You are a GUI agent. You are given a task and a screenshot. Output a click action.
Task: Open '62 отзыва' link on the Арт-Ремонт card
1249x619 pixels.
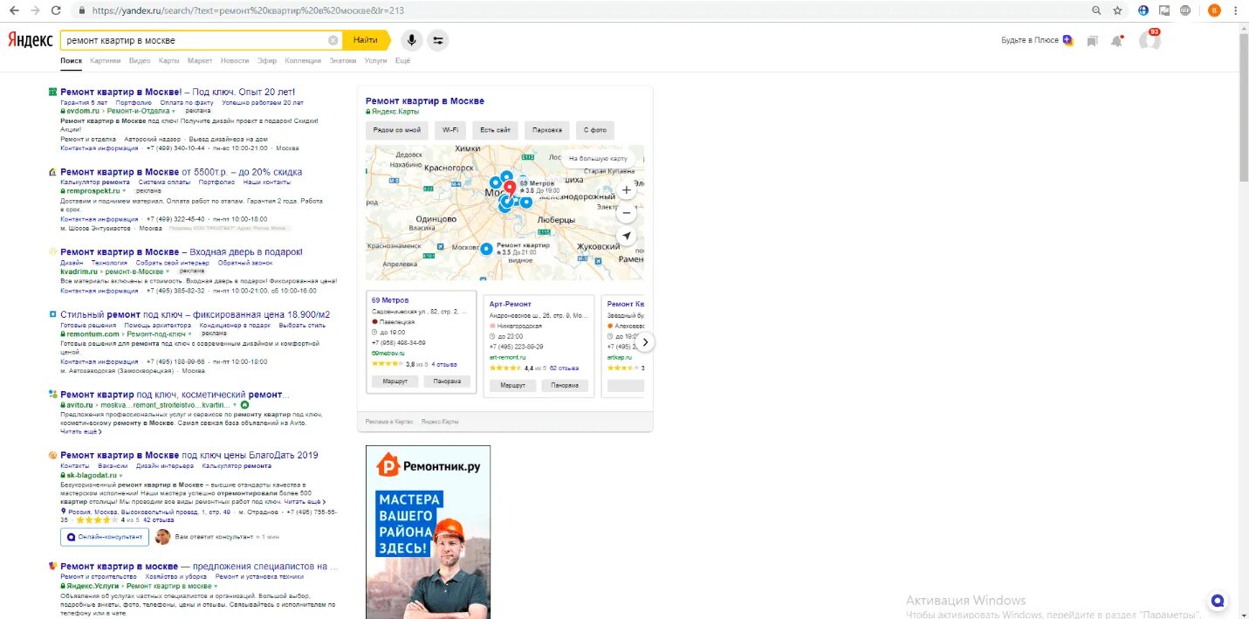[x=564, y=368]
